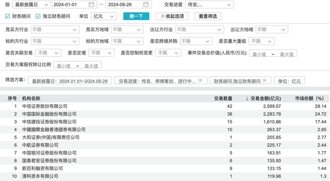Select the 中信证券股份有限公司 row
The image size is (330, 181).
(x=165, y=106)
